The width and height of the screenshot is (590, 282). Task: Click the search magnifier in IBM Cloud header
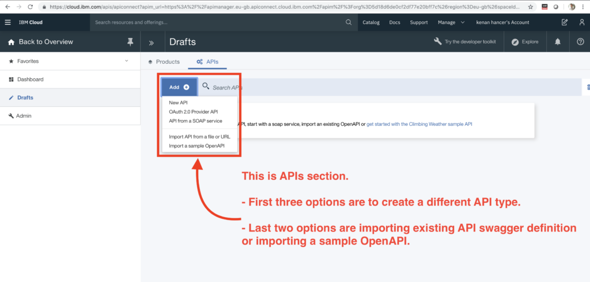349,22
